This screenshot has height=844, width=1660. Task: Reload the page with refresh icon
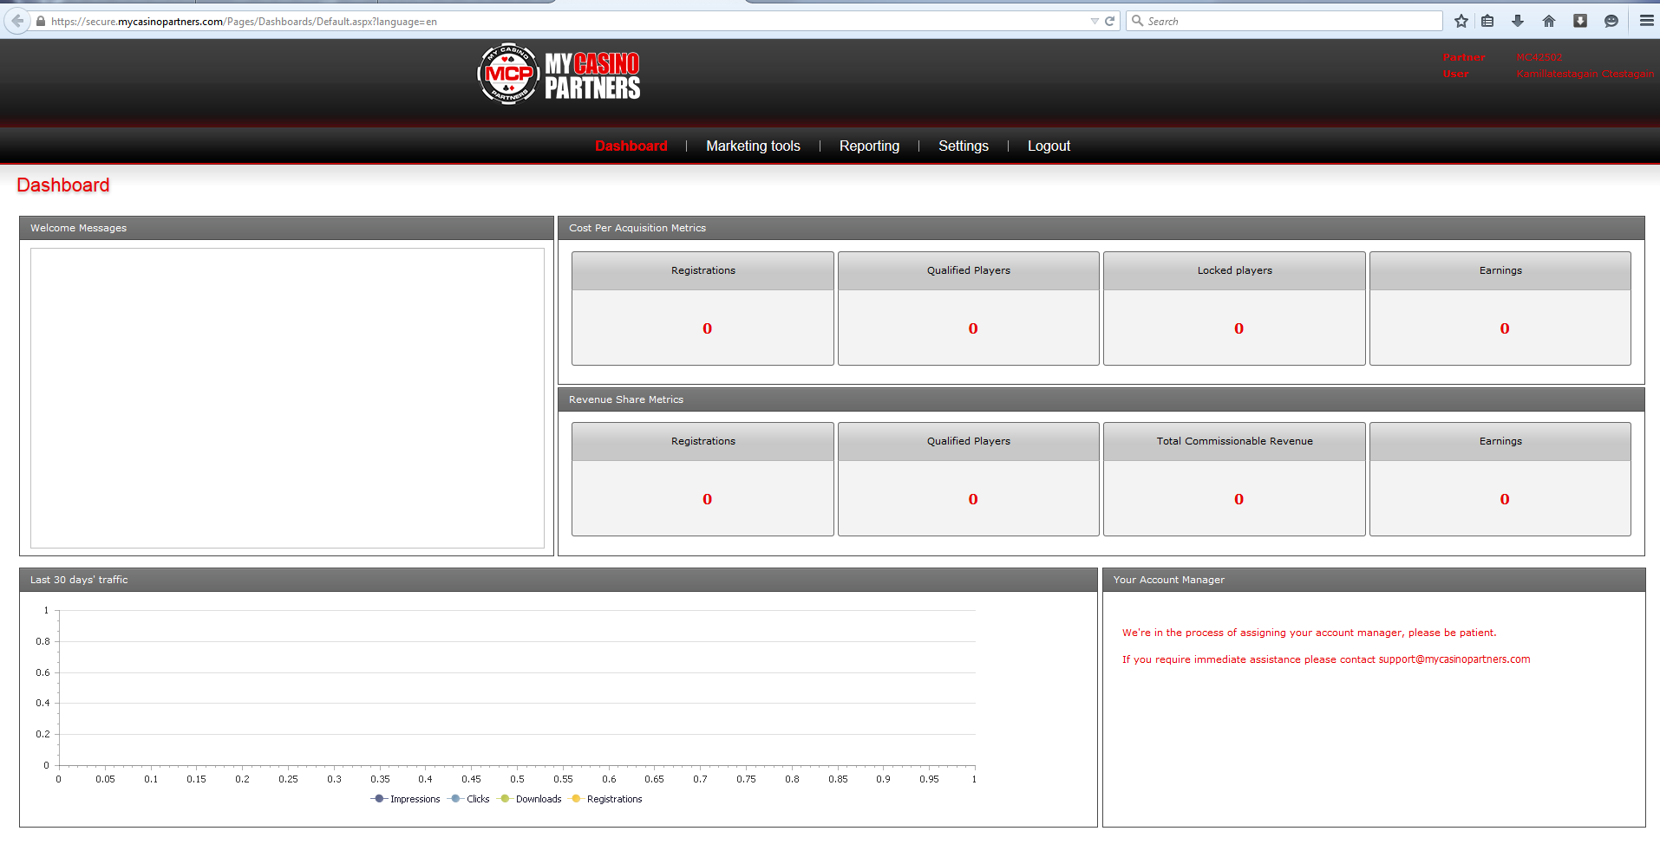pyautogui.click(x=1109, y=22)
